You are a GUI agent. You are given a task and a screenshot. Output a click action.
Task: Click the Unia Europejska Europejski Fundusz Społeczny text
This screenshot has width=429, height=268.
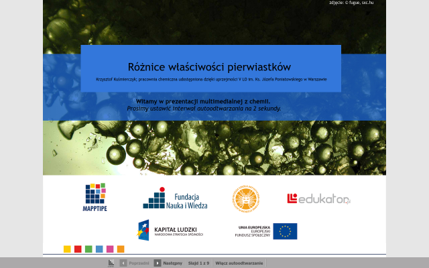tap(253, 231)
